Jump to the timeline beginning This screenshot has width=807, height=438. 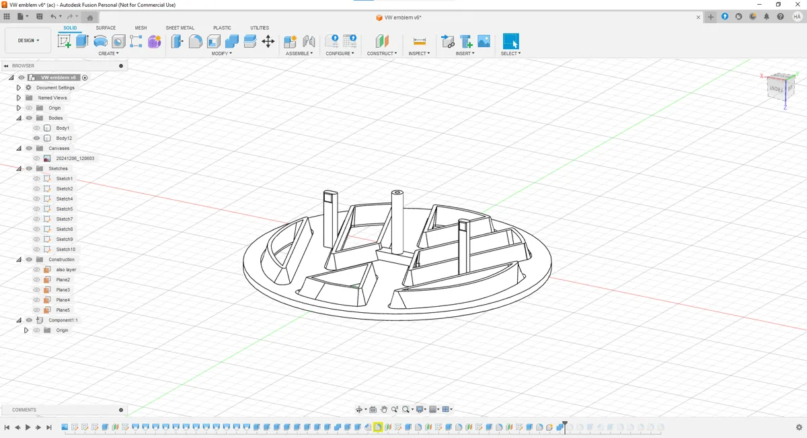7,427
